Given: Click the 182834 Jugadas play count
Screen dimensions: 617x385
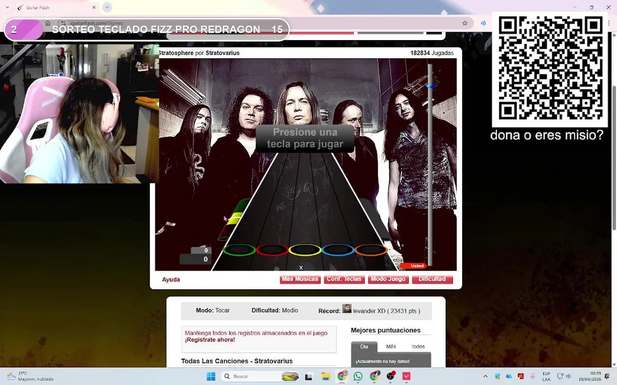Looking at the screenshot, I should click(x=432, y=53).
